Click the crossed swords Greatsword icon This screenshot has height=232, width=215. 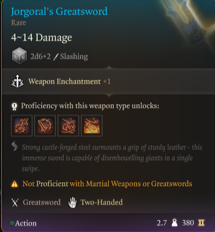15,202
